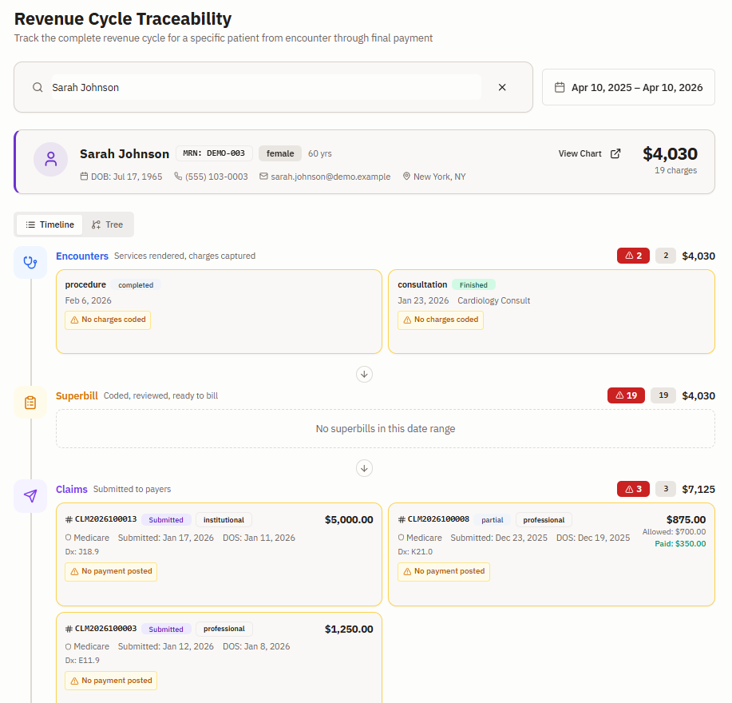Clear the Sarah Johnson search text
Image resolution: width=732 pixels, height=703 pixels.
pos(502,87)
